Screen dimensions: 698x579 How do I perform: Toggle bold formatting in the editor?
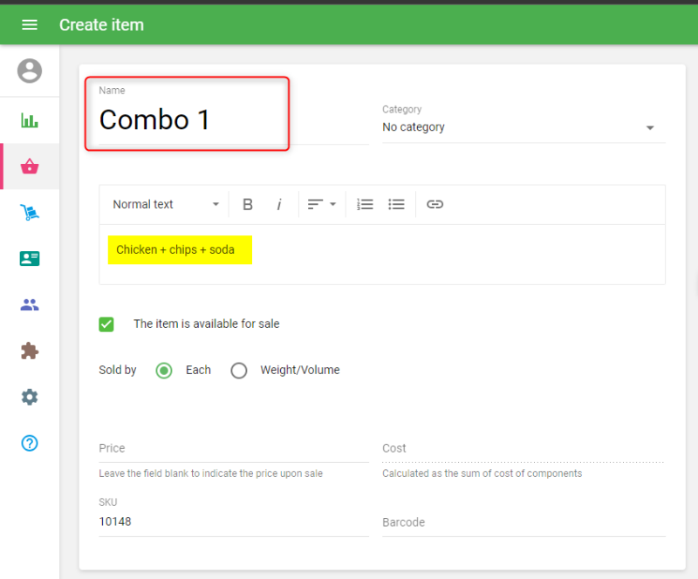248,205
